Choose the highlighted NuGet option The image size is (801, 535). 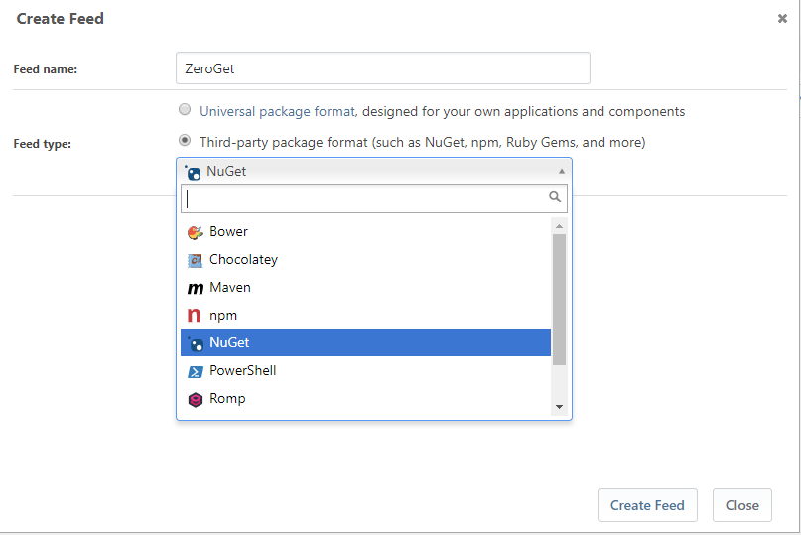coord(366,342)
